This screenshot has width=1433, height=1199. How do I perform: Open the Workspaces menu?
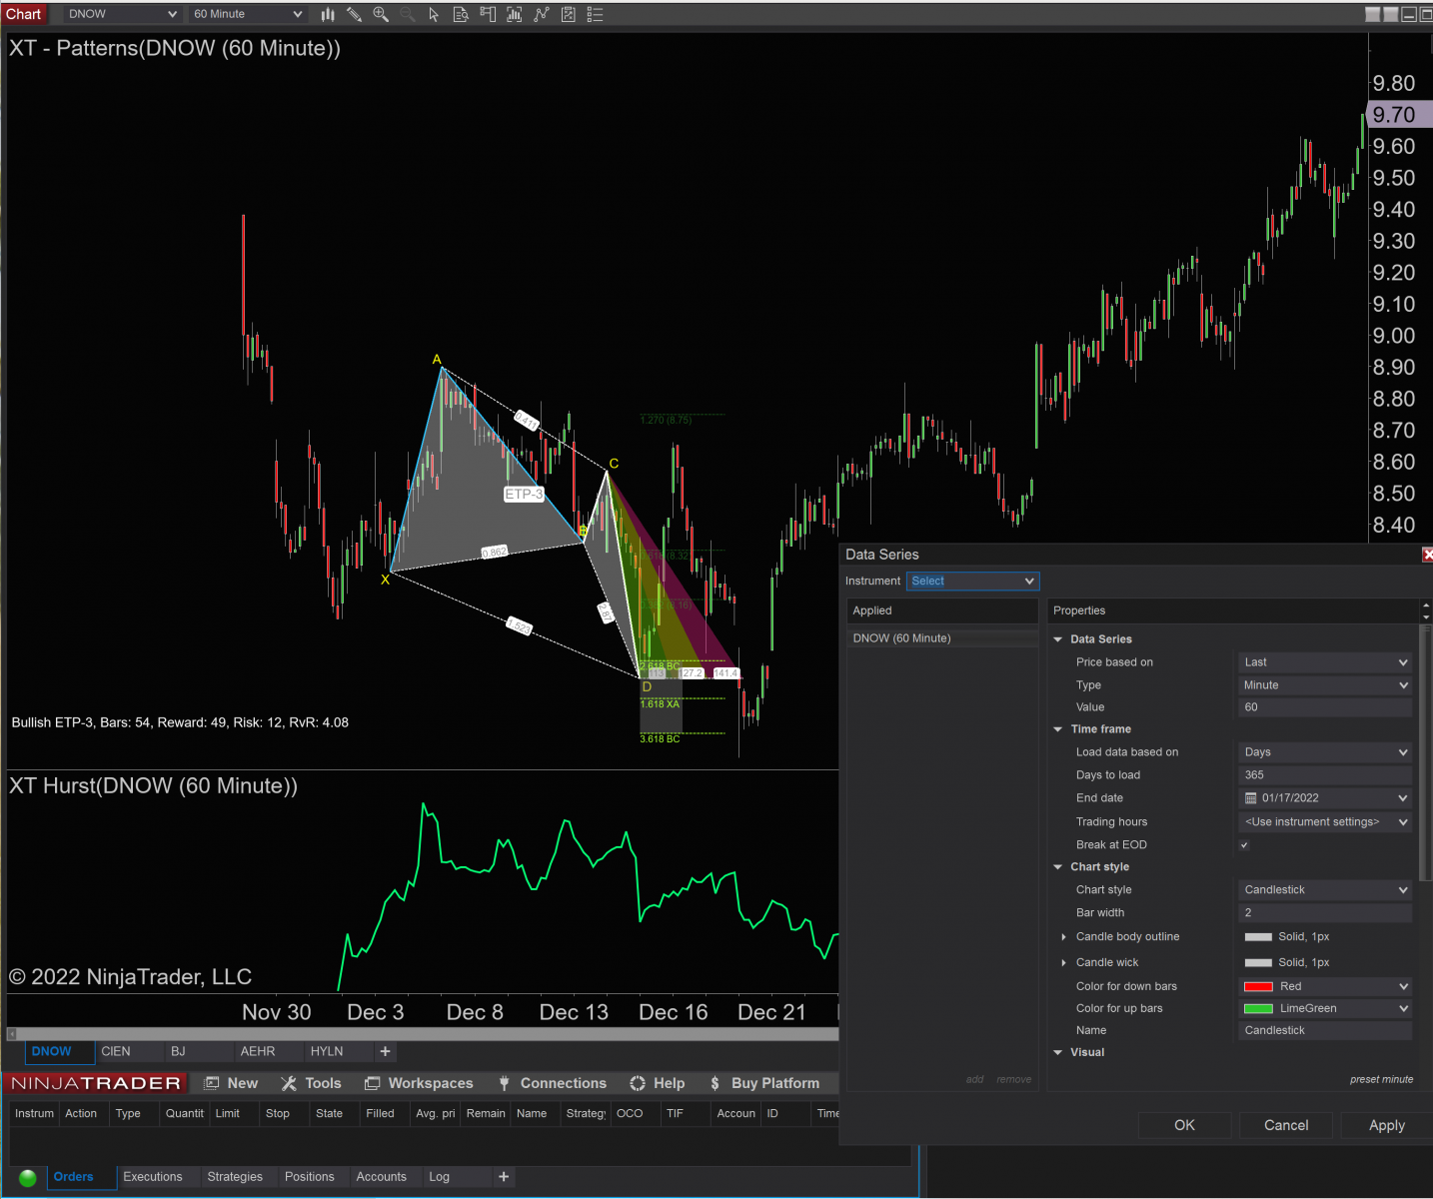pyautogui.click(x=419, y=1083)
